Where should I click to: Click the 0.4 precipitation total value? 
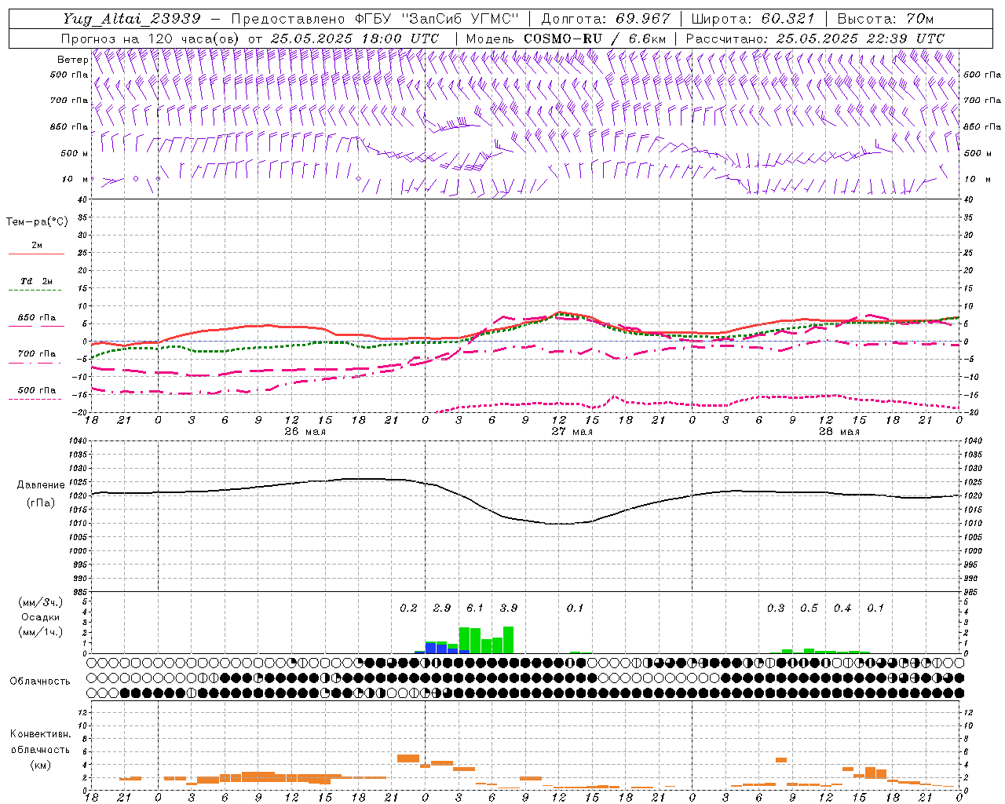coord(842,608)
